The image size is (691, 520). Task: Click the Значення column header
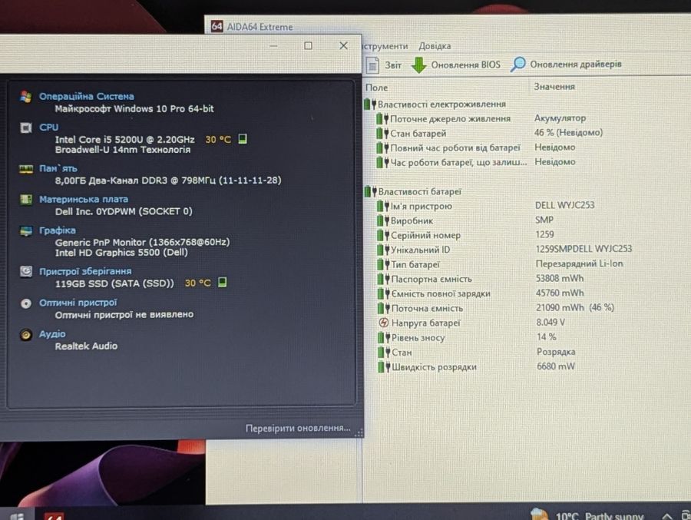[x=554, y=87]
